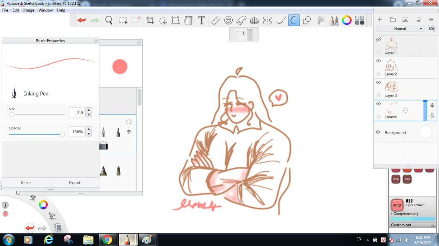Click the brush Size slider
The height and width of the screenshot is (246, 439).
click(x=37, y=114)
